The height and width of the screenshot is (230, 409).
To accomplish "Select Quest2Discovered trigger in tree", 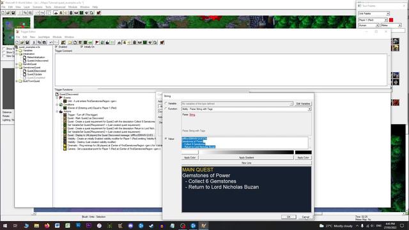I will point(36,71).
